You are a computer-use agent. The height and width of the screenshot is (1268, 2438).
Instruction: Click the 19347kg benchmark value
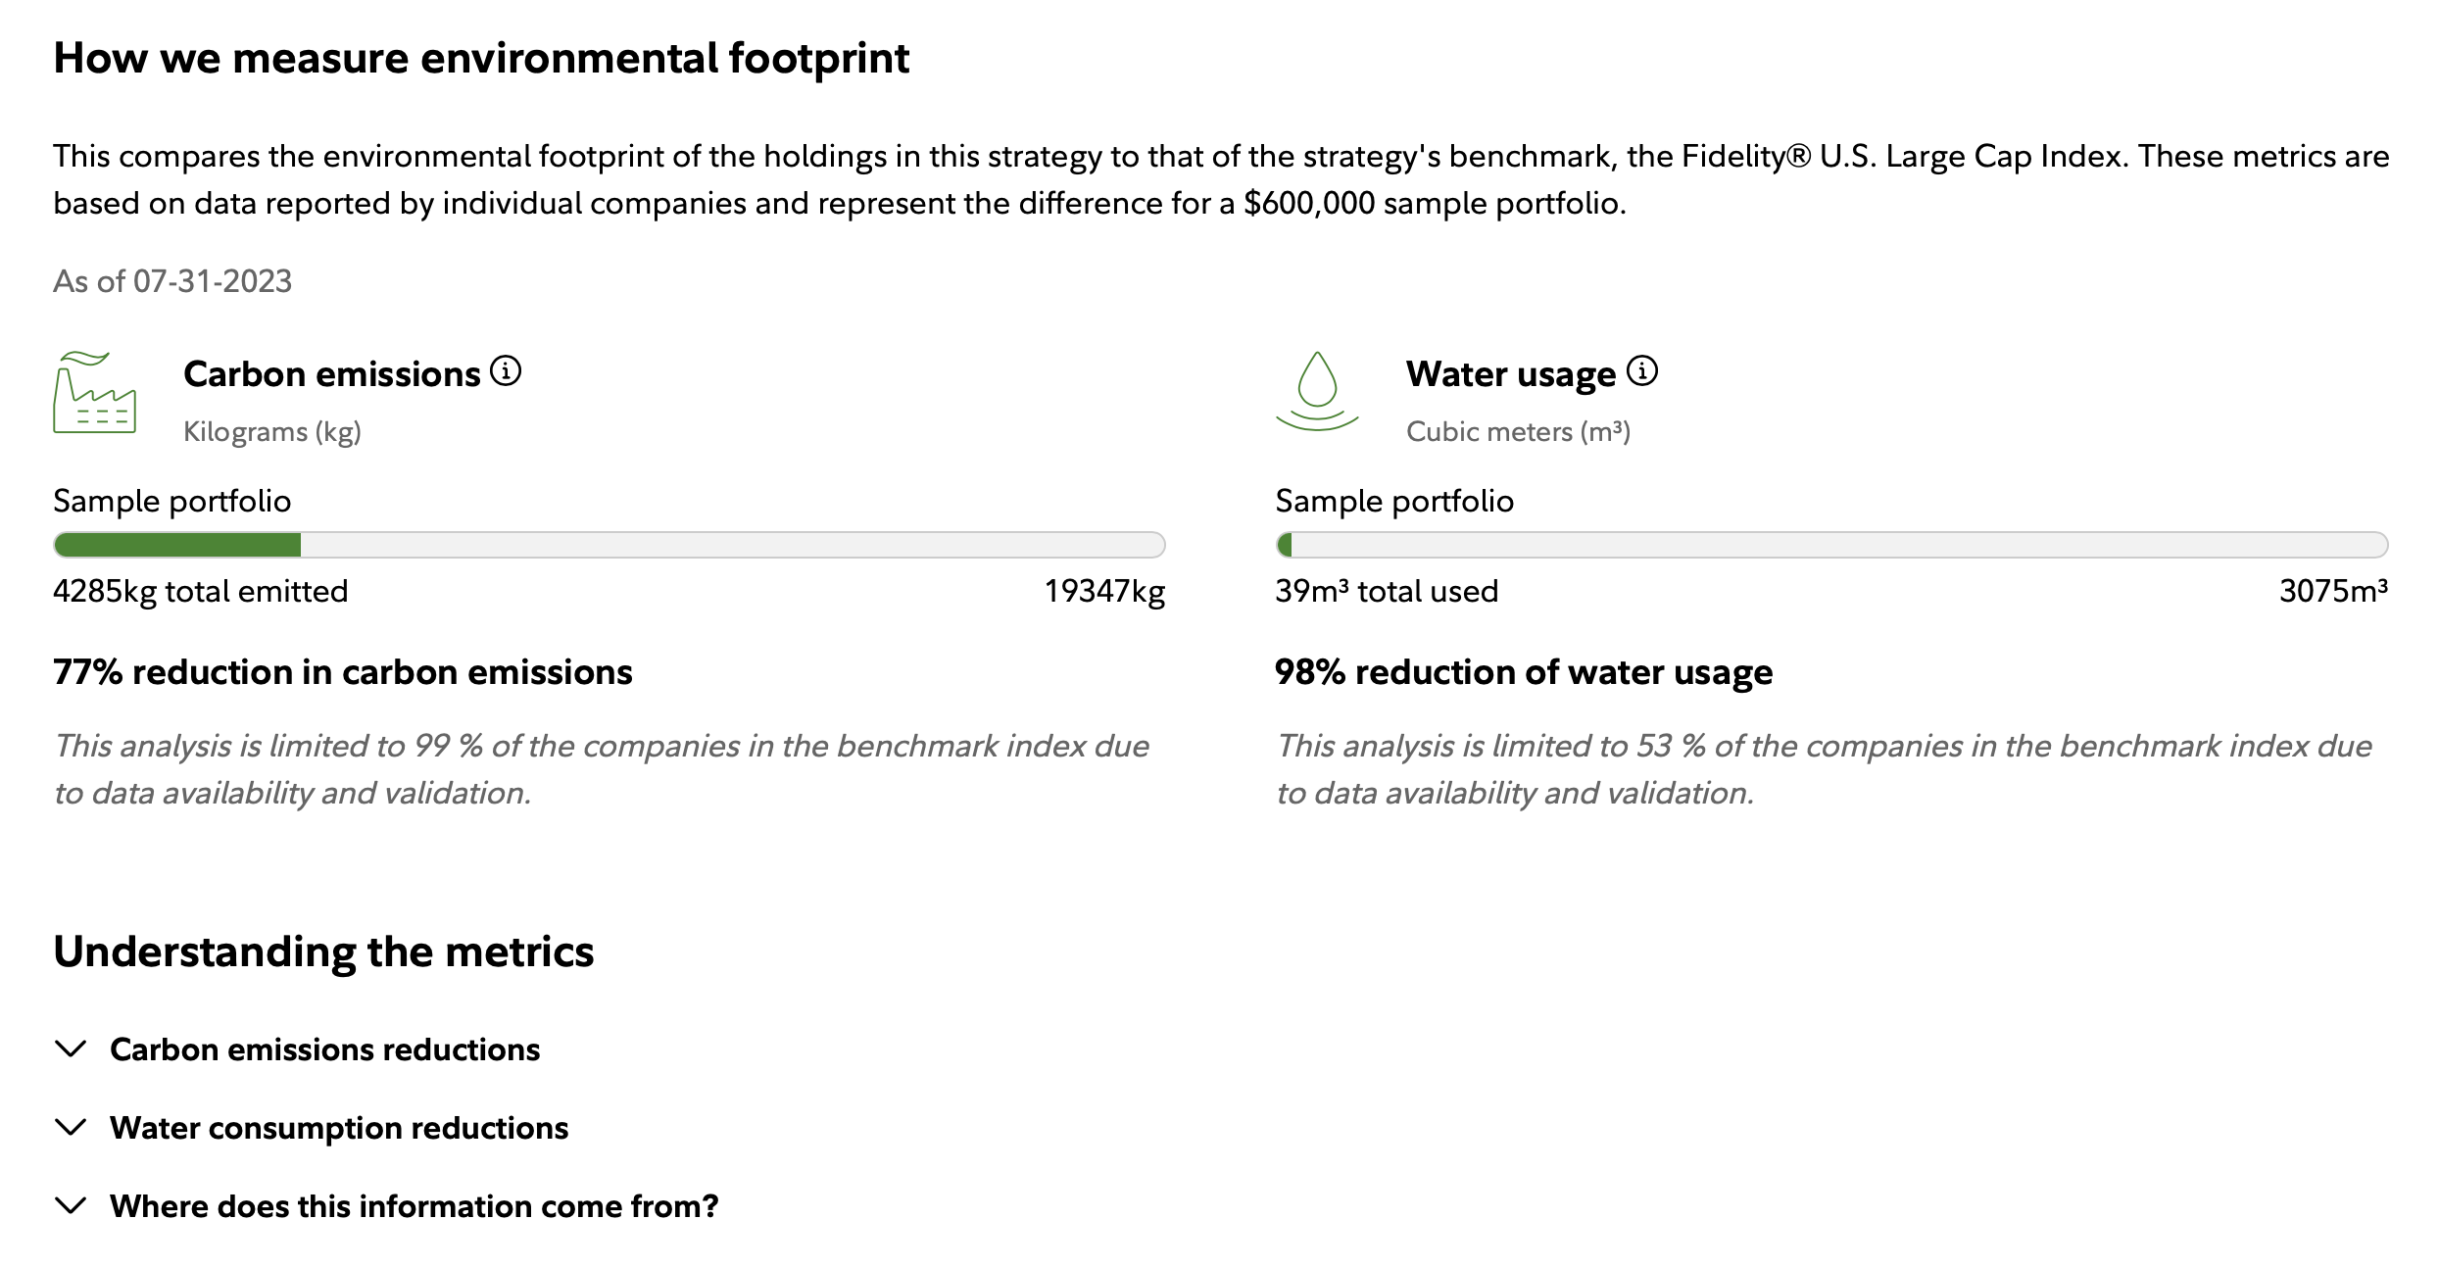1104,591
